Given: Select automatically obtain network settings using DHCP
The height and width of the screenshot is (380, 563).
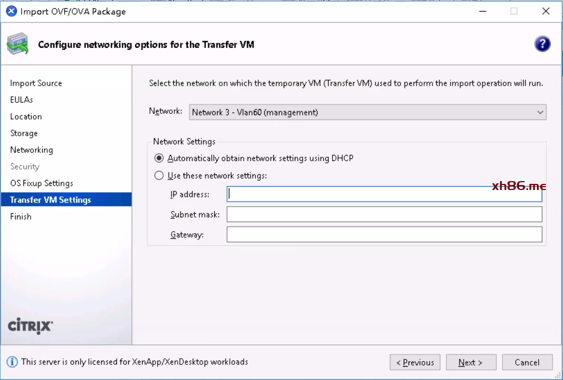Looking at the screenshot, I should [159, 158].
